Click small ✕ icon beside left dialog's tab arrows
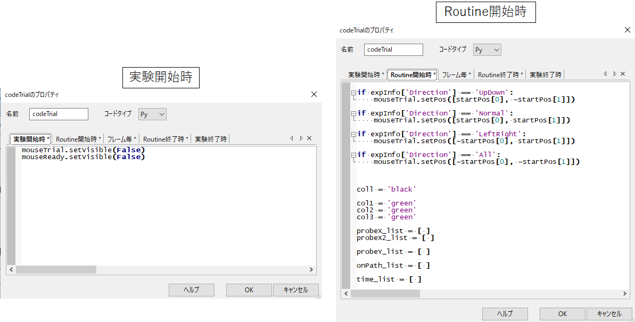 tap(309, 138)
